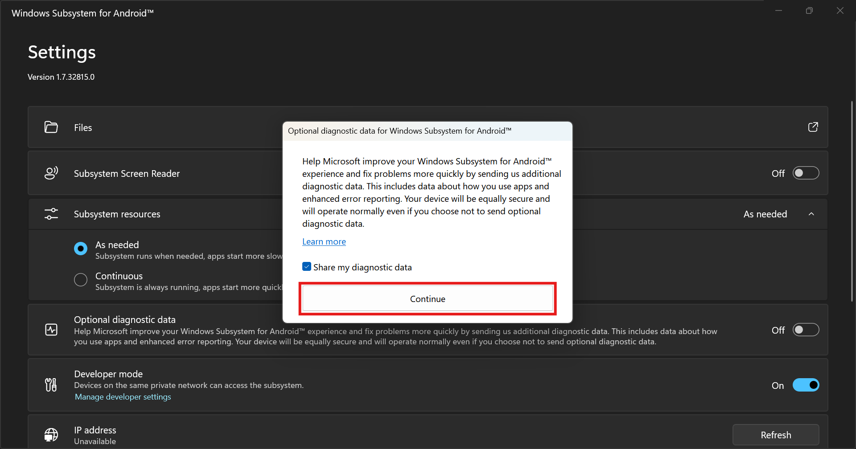Click the Subsystem resources header label
Image resolution: width=856 pixels, height=449 pixels.
tap(117, 214)
